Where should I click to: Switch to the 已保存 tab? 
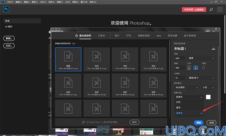click(x=101, y=36)
